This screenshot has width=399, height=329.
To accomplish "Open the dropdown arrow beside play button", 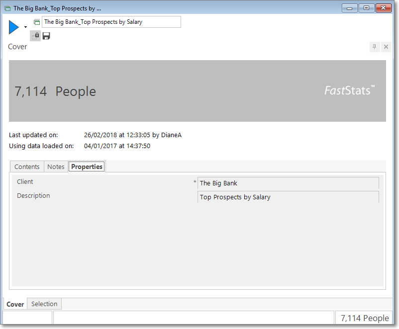I will coord(25,27).
